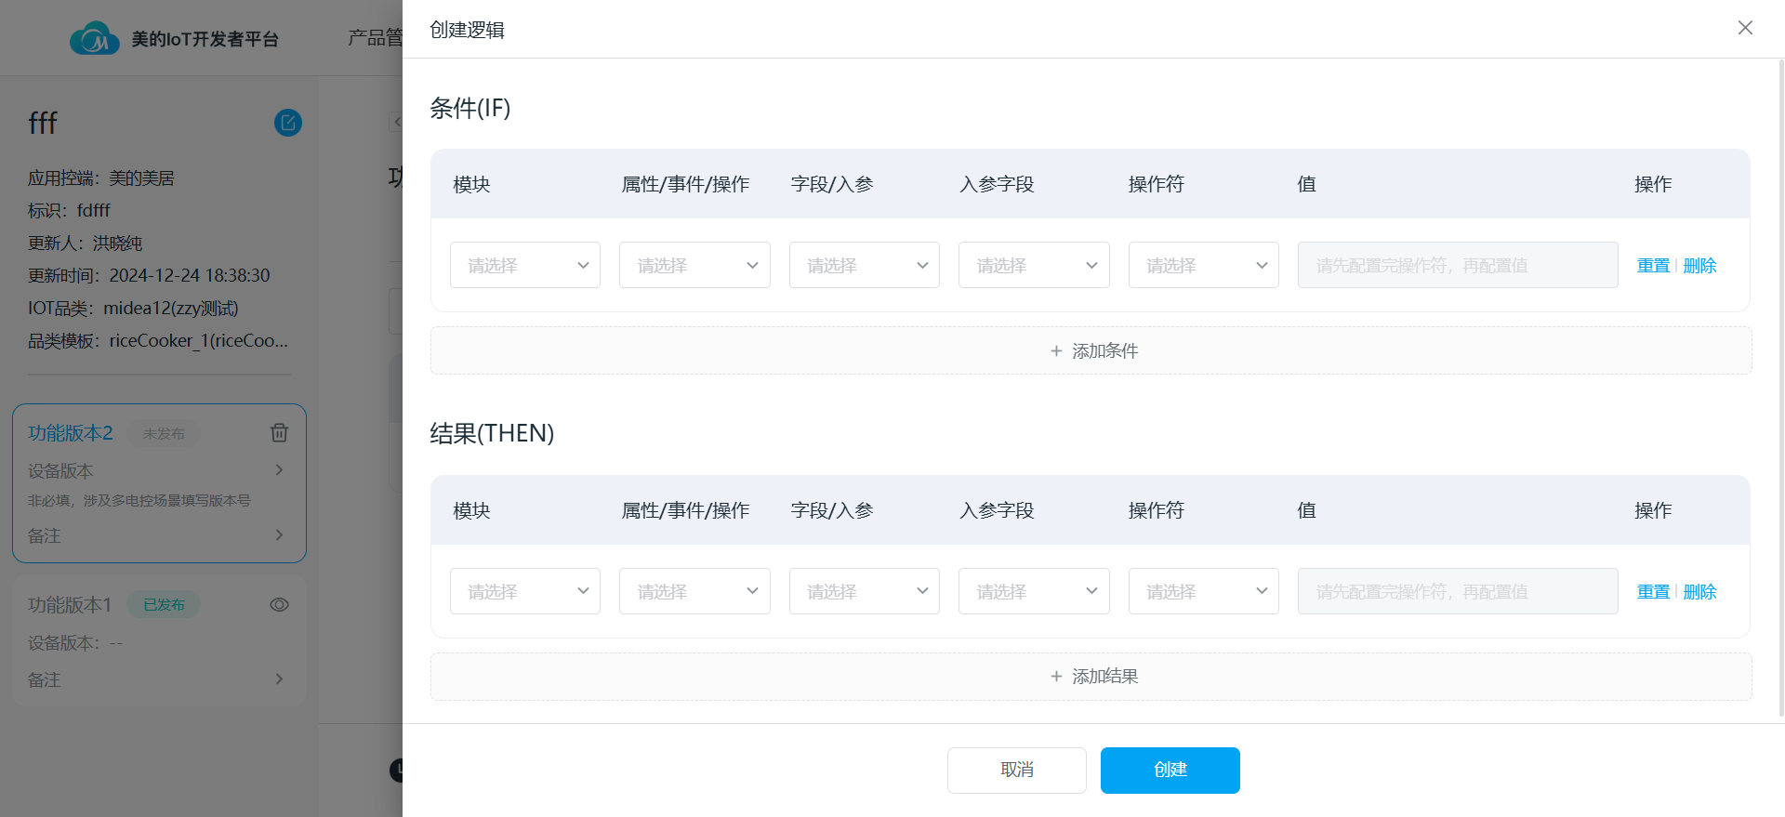
Task: Open 字段/入参 dropdown in 条件(IF) row
Action: click(864, 266)
